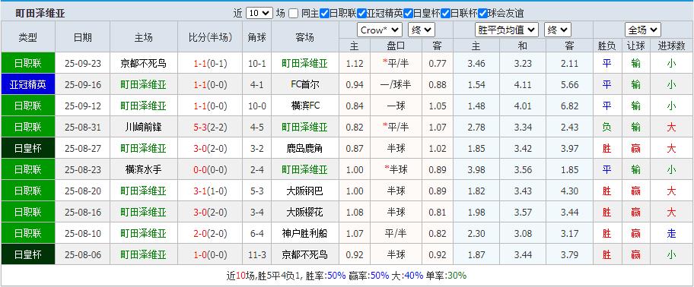
Task: Click the home odds 3.98
Action: point(476,169)
